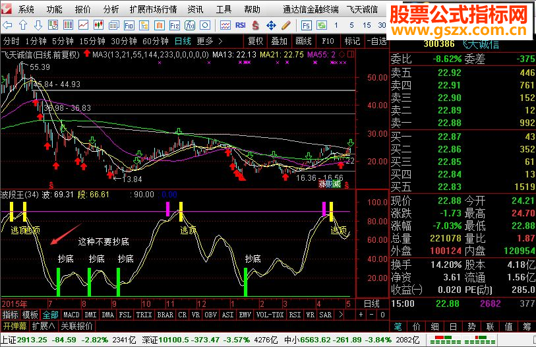Click toolbar period shortcut 5
This screenshot has height=347, width=536.
coord(352,25)
